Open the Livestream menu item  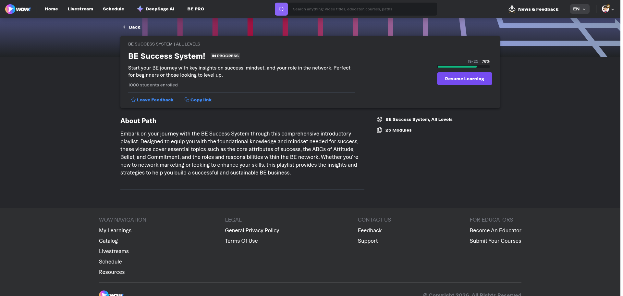(x=80, y=9)
